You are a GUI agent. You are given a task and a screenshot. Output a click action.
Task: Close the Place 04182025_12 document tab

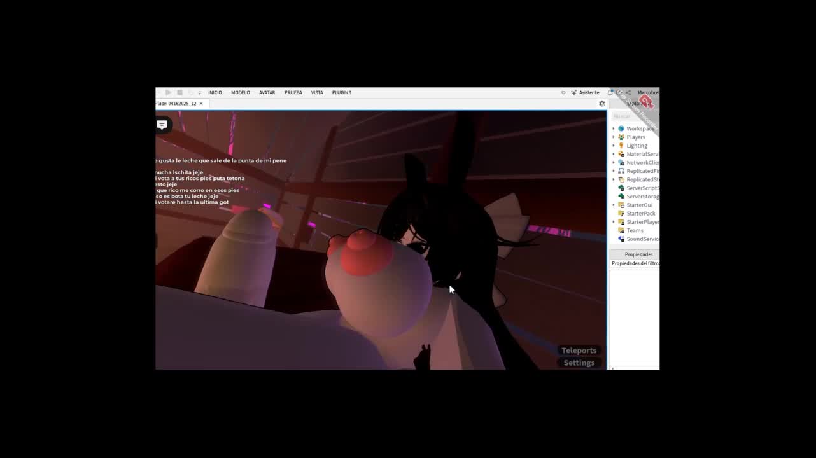point(201,104)
